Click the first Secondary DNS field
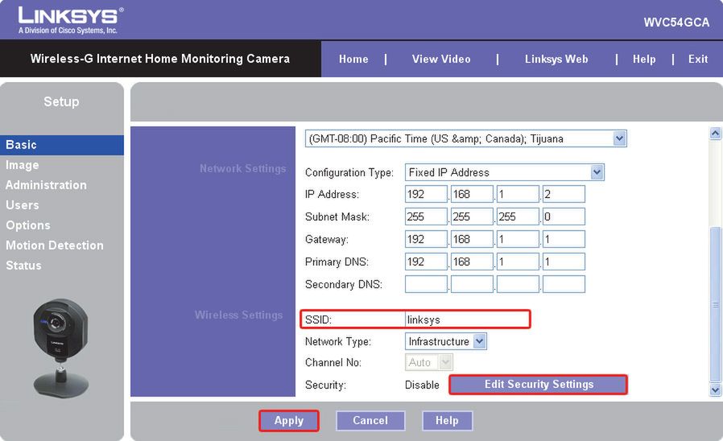Image resolution: width=723 pixels, height=441 pixels. [x=426, y=284]
